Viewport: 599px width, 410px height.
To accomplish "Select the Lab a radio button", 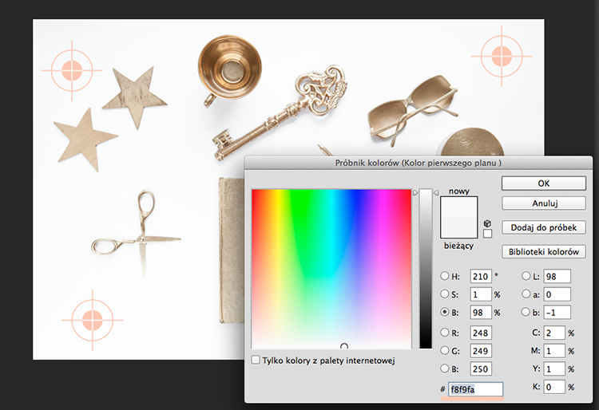I will pyautogui.click(x=526, y=294).
